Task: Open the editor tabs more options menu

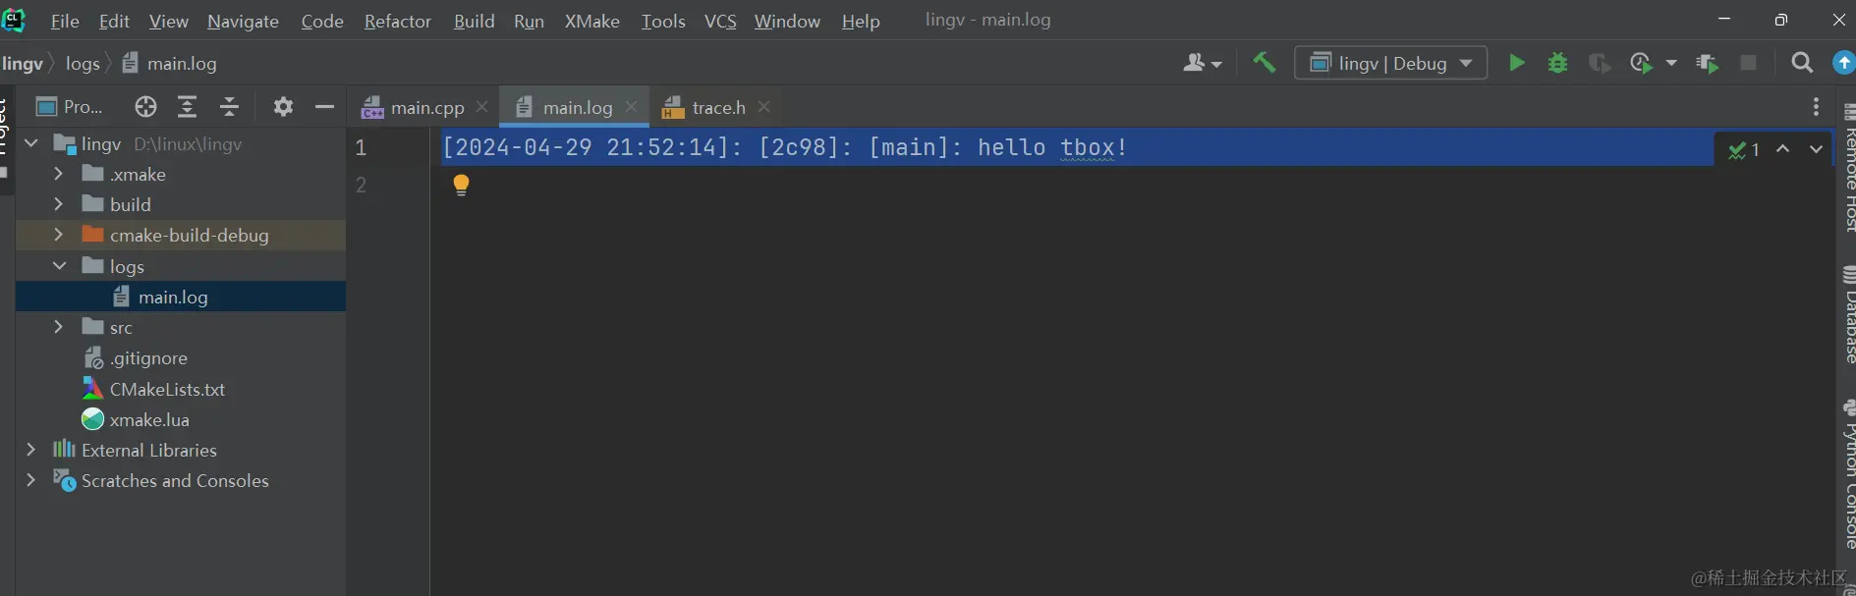Action: [1816, 107]
